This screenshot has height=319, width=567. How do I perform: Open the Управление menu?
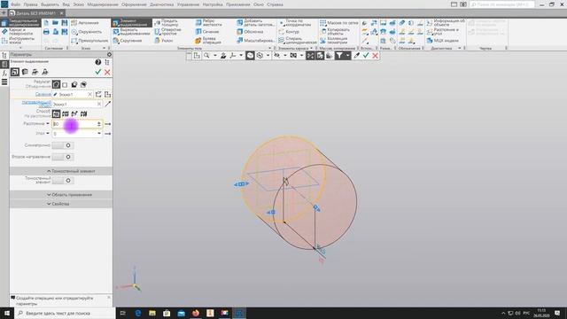(188, 4)
